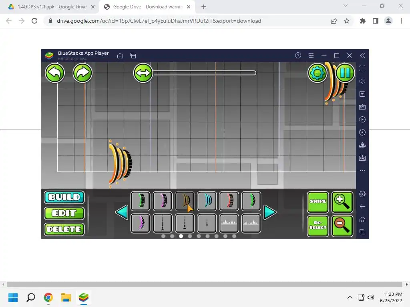Pause the editor with green pause button
Image resolution: width=410 pixels, height=307 pixels.
345,73
